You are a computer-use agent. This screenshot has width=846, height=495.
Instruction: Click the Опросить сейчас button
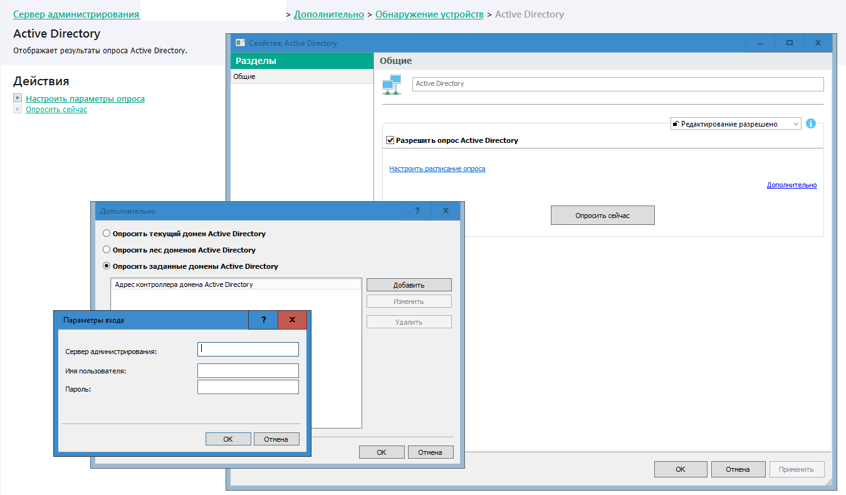[x=603, y=215]
